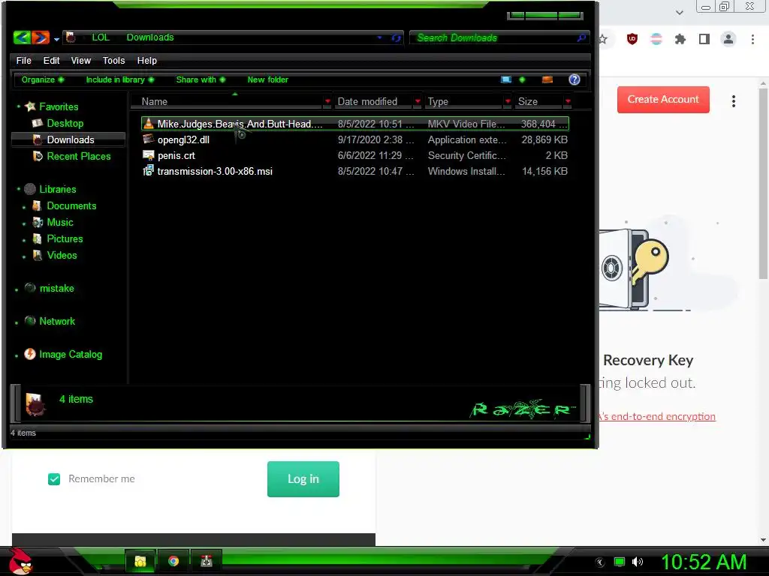Open the Pictures library
The width and height of the screenshot is (769, 576).
tap(65, 238)
